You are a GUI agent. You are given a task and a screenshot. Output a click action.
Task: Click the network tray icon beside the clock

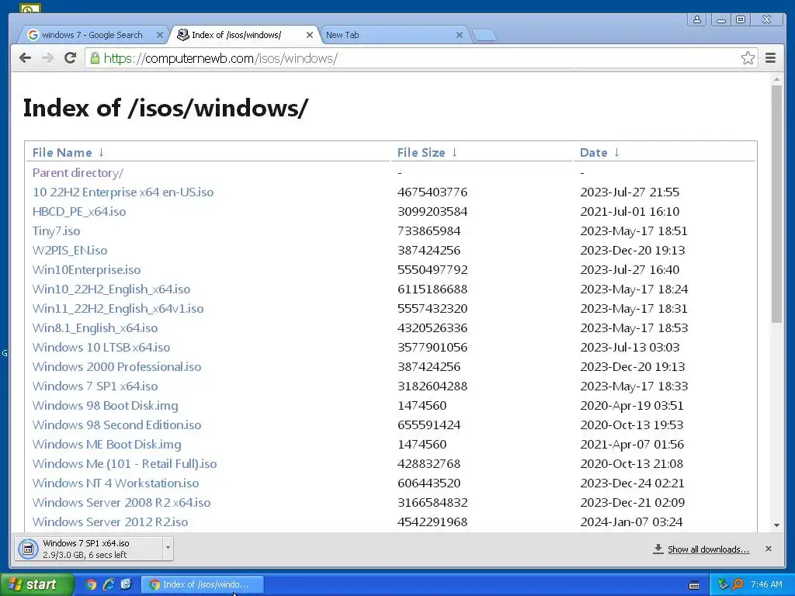tap(723, 584)
